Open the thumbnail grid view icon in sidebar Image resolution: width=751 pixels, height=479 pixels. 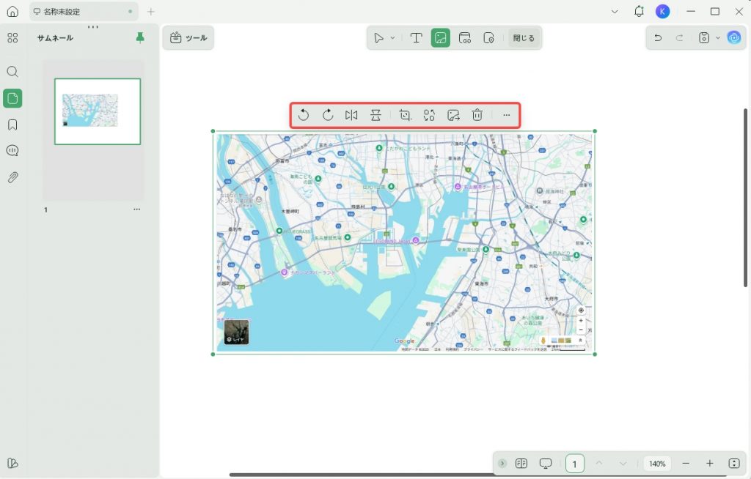13,38
